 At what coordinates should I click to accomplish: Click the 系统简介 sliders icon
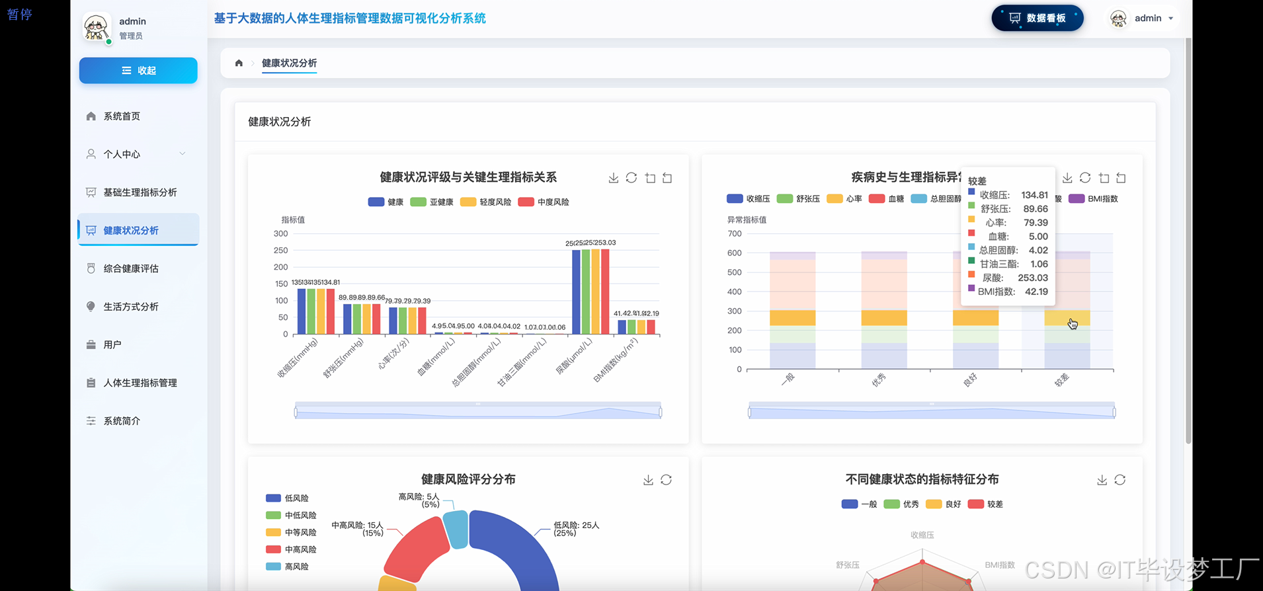coord(91,421)
